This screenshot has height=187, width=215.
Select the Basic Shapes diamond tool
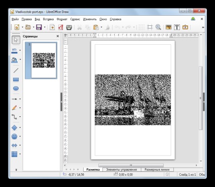click(x=14, y=128)
